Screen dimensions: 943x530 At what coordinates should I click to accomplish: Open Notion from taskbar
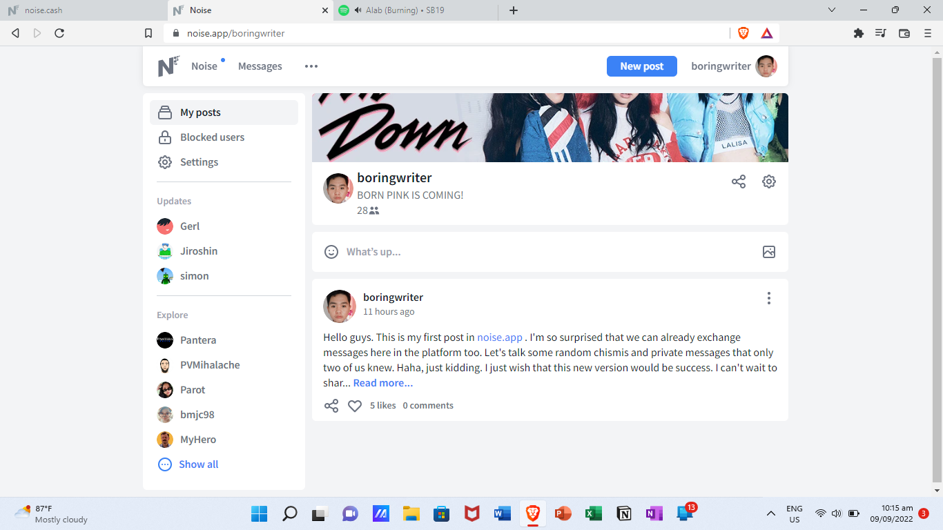point(623,513)
